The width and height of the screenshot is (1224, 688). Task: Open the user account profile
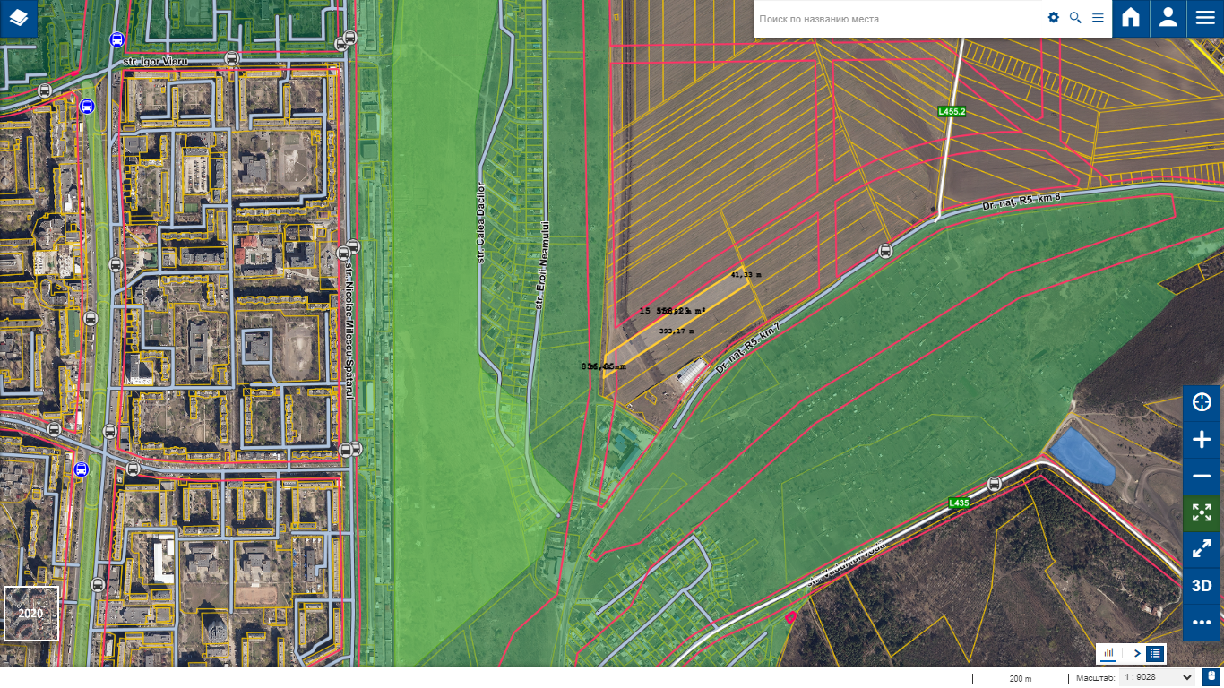[x=1168, y=18]
